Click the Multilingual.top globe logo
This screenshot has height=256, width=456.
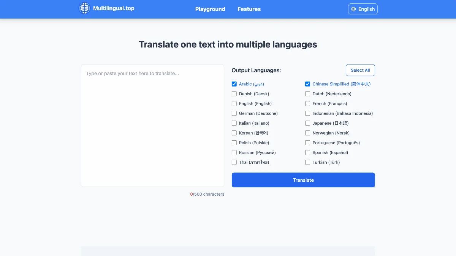coord(84,8)
